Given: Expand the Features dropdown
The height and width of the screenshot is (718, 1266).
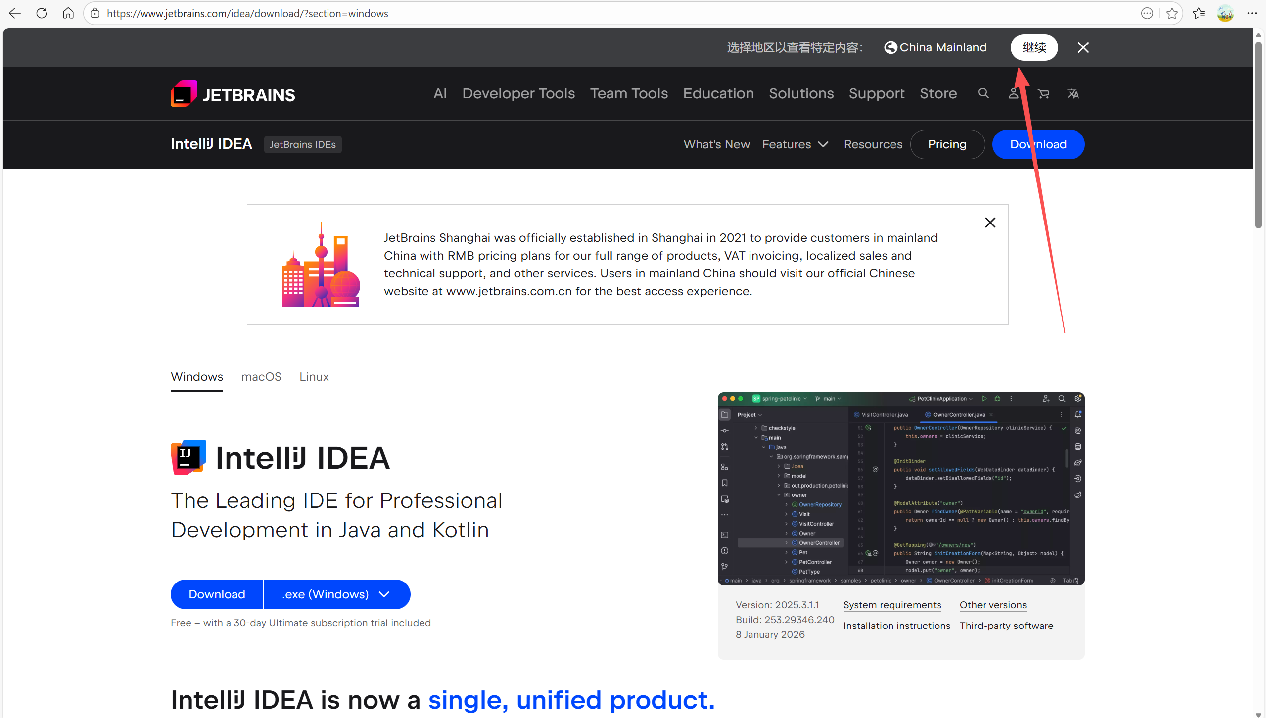Looking at the screenshot, I should [x=795, y=144].
